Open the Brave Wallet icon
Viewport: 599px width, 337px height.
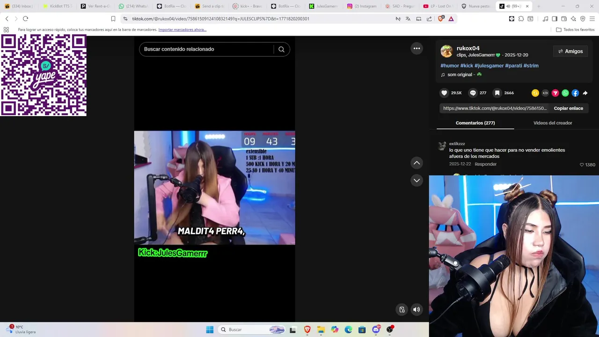click(x=564, y=19)
